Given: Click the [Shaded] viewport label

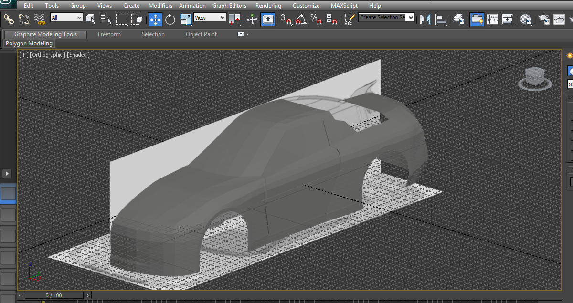Looking at the screenshot, I should click(78, 55).
